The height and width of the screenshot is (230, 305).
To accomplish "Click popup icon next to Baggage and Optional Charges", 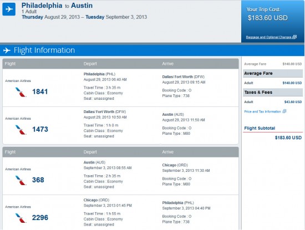I will (x=294, y=37).
